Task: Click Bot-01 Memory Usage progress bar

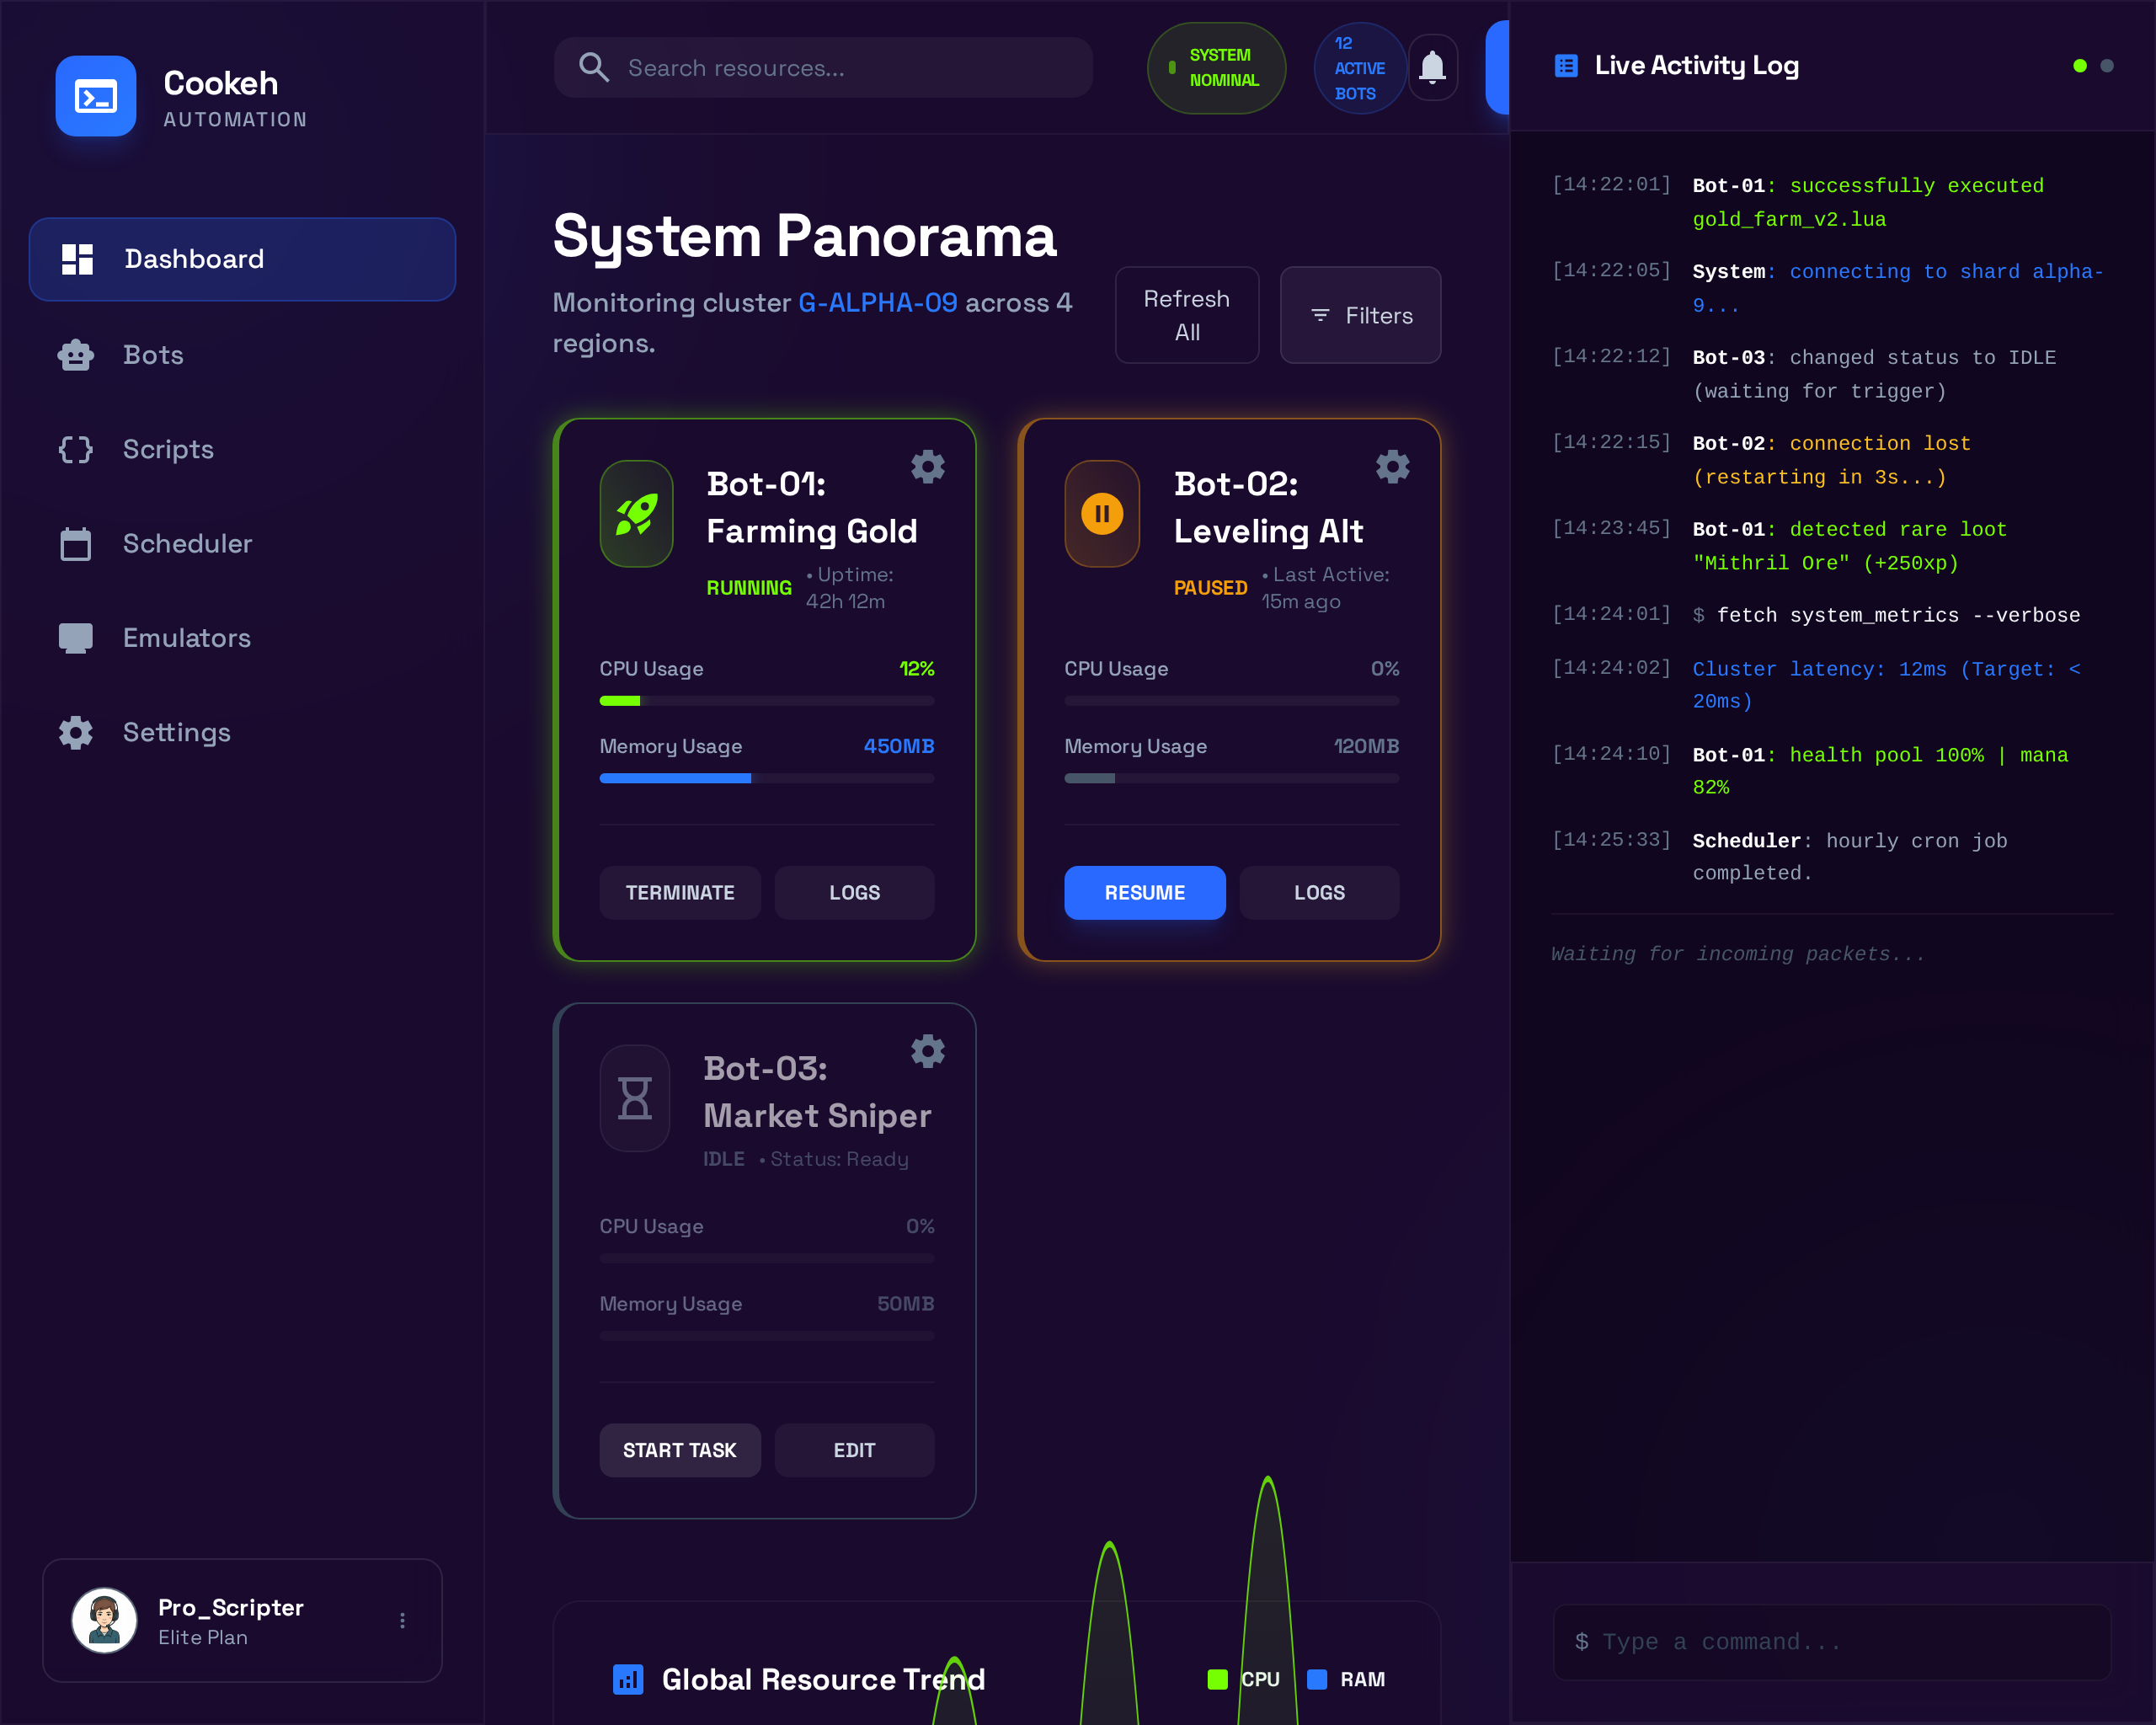Action: (766, 778)
